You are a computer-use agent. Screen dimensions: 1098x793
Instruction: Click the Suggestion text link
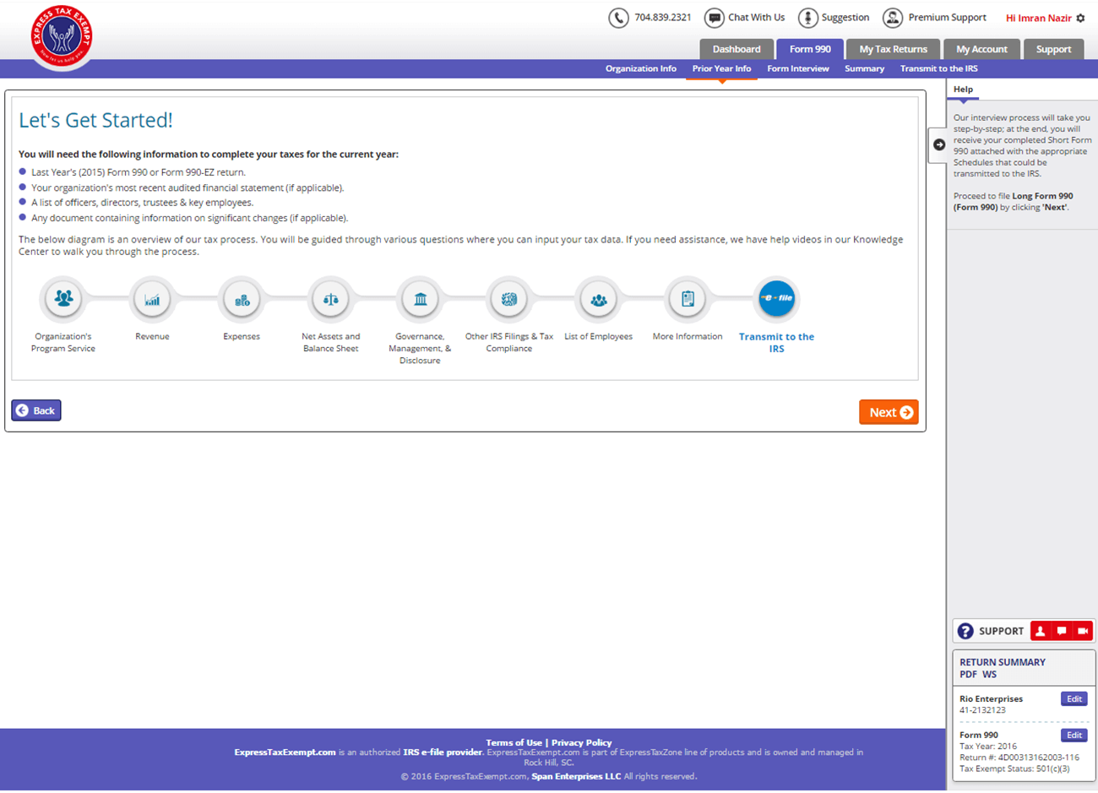(x=845, y=18)
